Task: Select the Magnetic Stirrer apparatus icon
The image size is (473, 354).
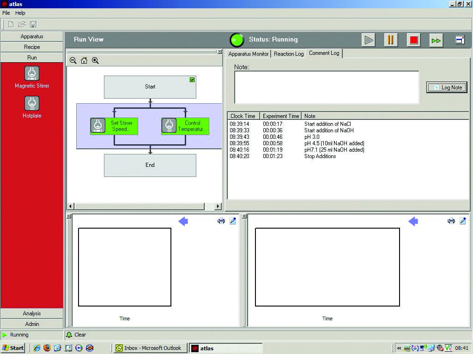Action: [32, 73]
